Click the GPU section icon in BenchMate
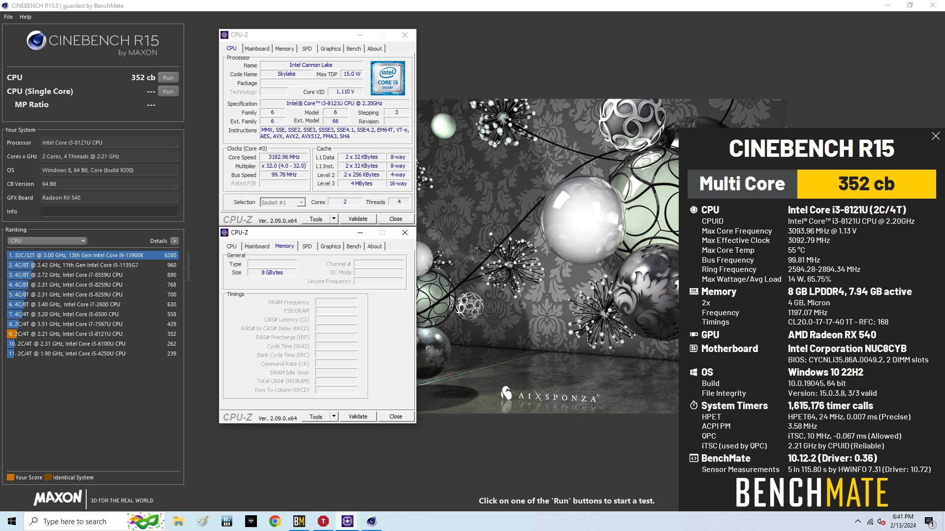The image size is (945, 531). click(693, 335)
